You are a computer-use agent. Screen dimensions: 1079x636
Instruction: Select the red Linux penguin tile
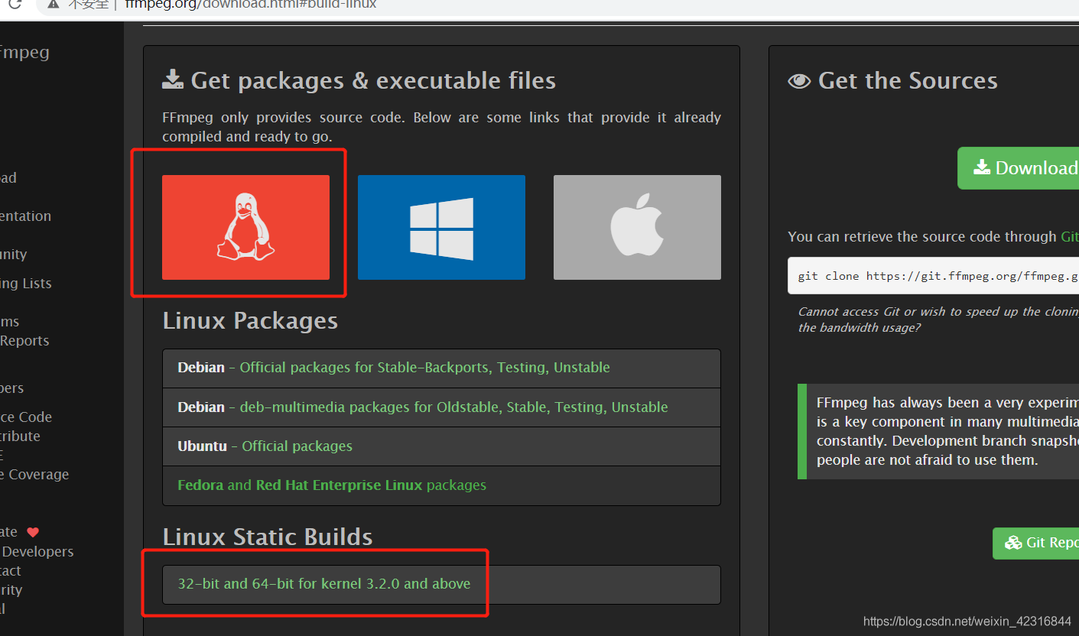tap(245, 227)
